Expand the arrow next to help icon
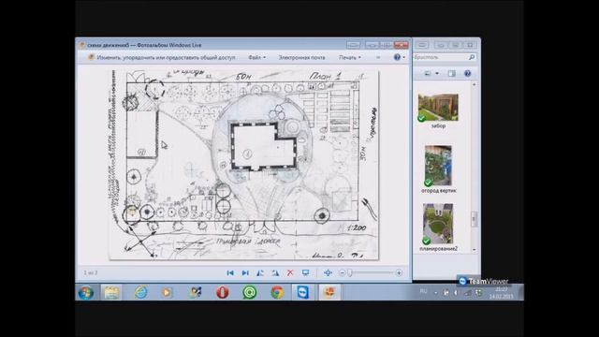The image size is (599, 337). click(403, 57)
